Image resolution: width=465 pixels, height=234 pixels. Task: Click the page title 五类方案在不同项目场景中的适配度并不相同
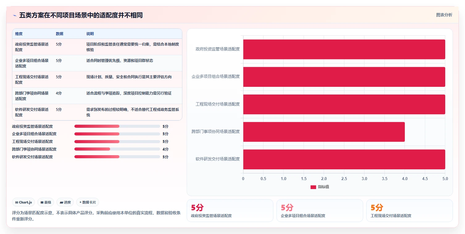(81, 15)
